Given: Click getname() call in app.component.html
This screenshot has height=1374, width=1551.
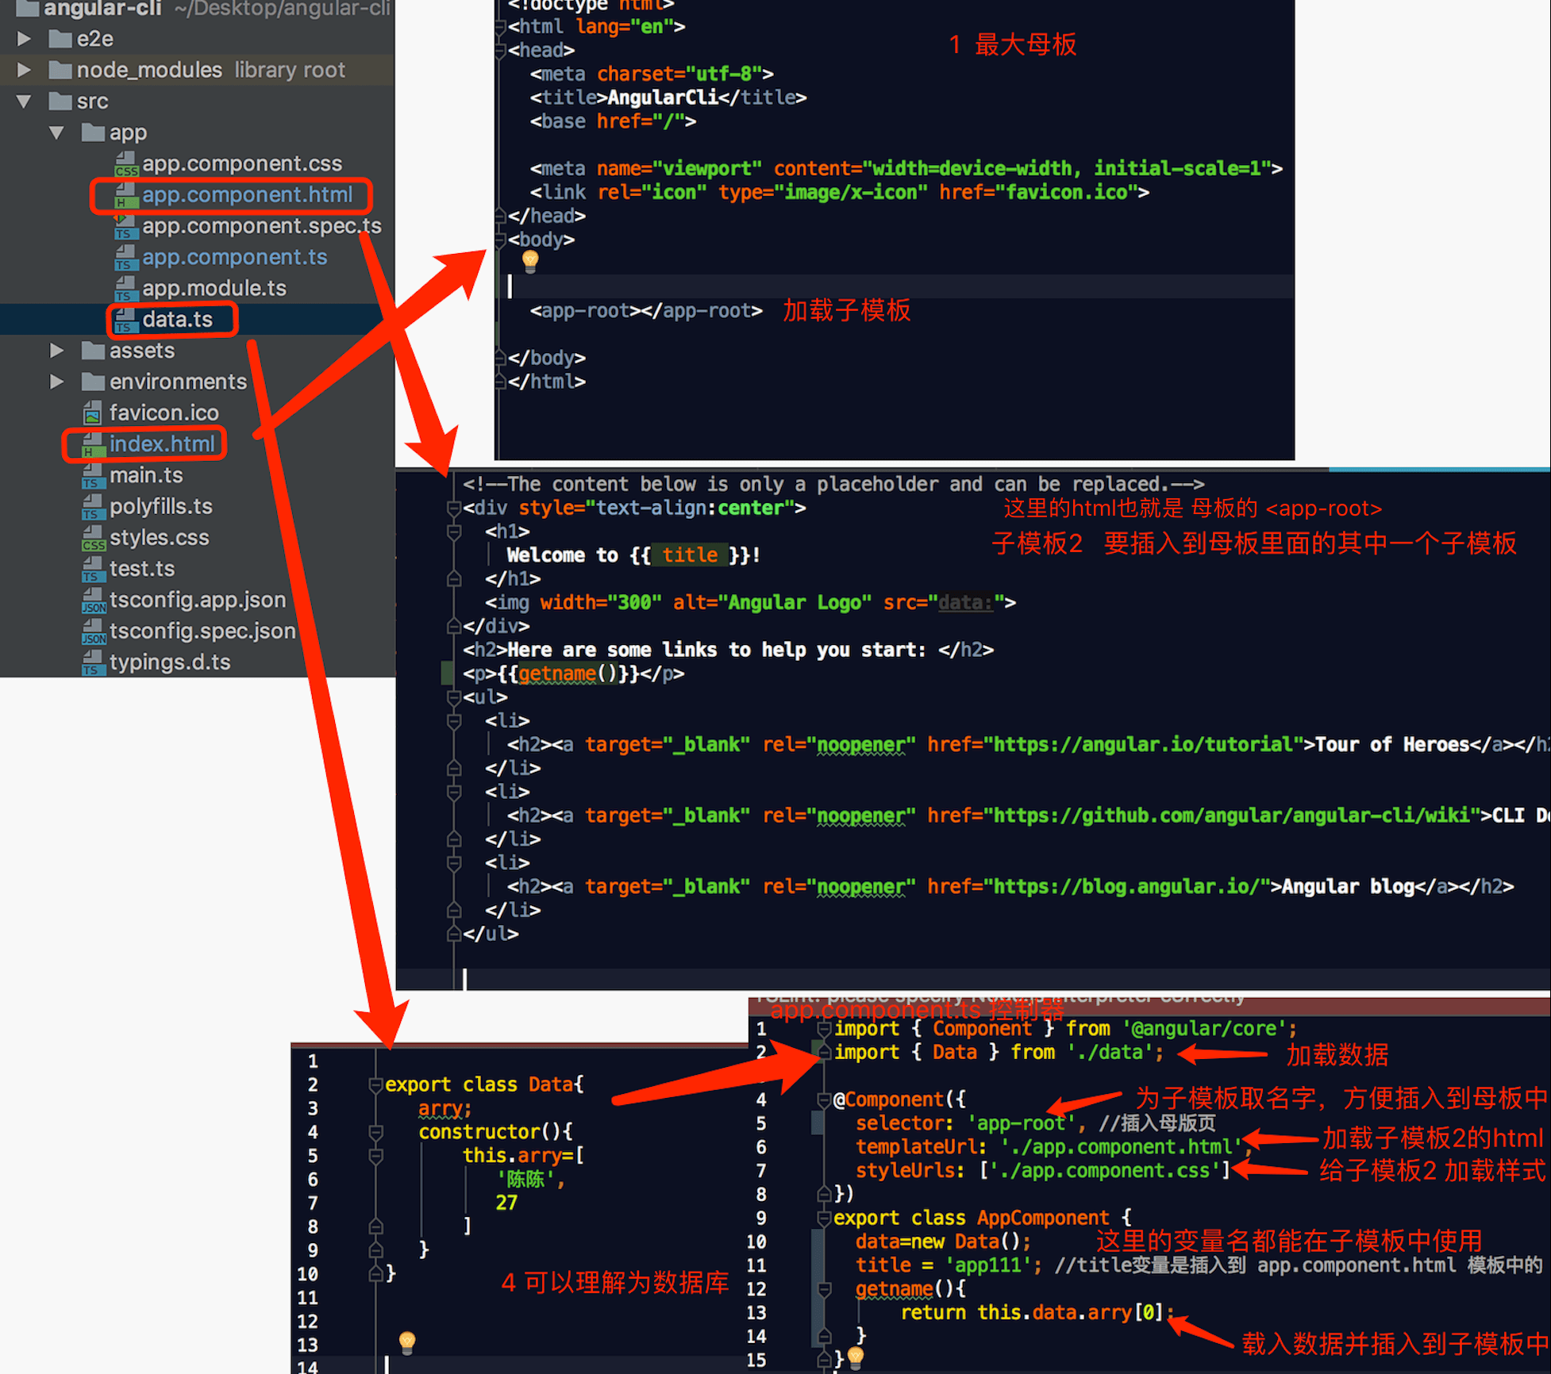Looking at the screenshot, I should click(567, 674).
